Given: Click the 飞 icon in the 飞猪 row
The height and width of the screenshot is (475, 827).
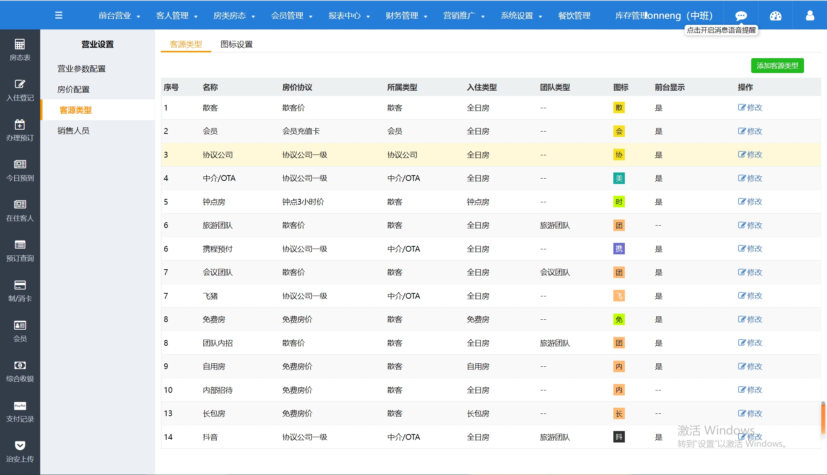Looking at the screenshot, I should [x=619, y=296].
